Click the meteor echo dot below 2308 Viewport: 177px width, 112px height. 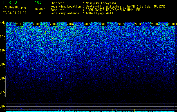click(x=135, y=88)
